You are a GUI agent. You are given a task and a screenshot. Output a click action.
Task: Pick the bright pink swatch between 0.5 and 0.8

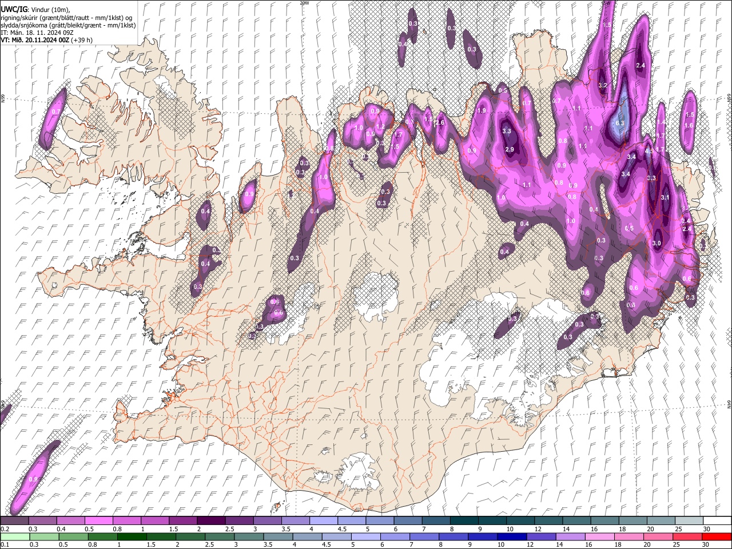98,520
